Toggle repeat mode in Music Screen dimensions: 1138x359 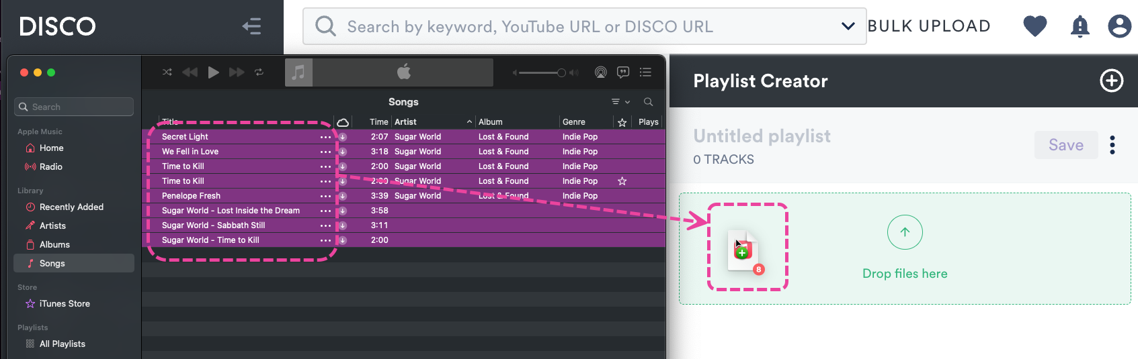tap(259, 72)
